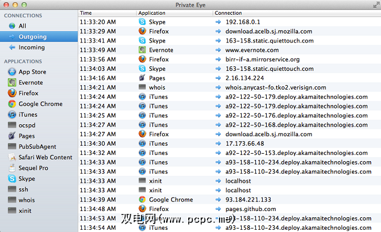Click iTunes icon in 11:34:25 AM row
The height and width of the screenshot is (232, 381).
point(142,115)
